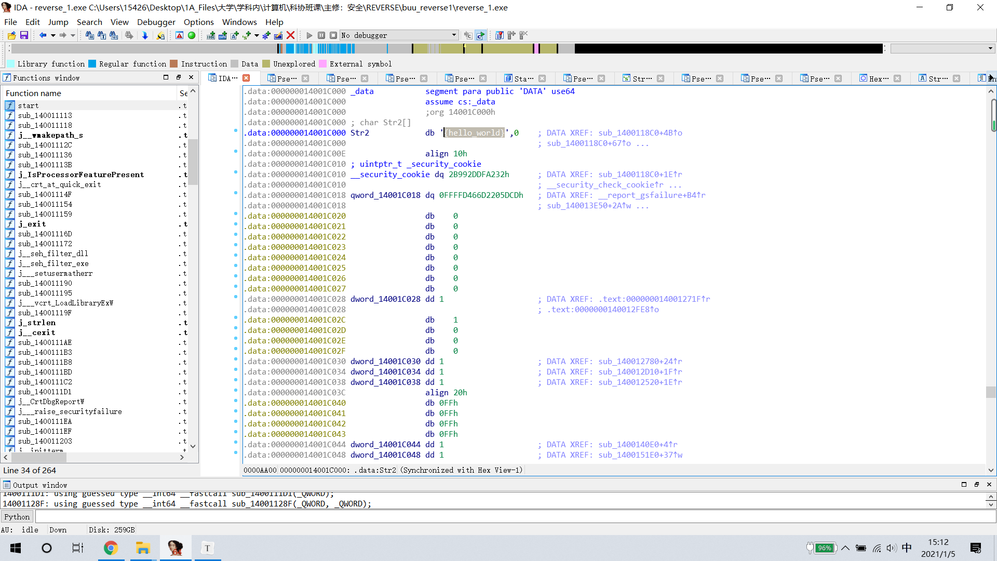Viewport: 997px width, 561px height.
Task: Close the IDA View tab
Action: (x=247, y=78)
